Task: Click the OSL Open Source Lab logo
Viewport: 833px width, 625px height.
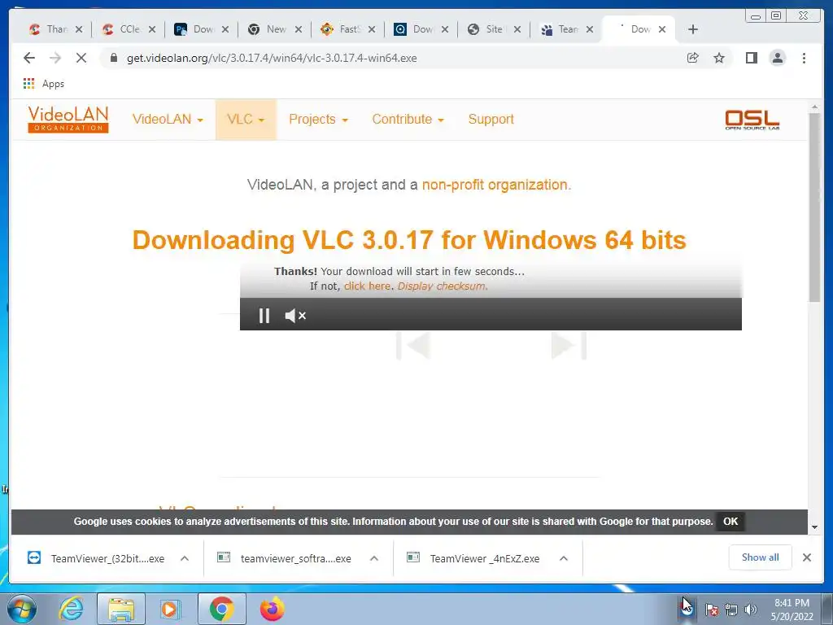Action: click(752, 120)
